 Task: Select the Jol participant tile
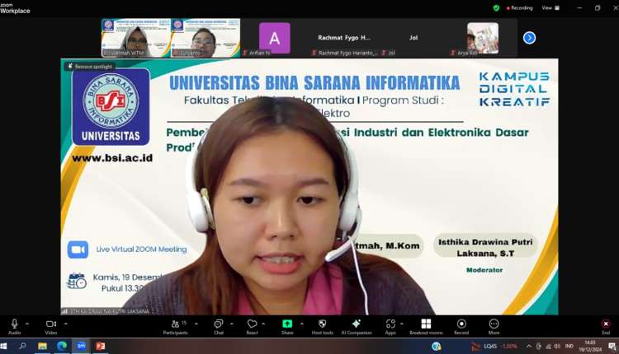click(x=413, y=38)
